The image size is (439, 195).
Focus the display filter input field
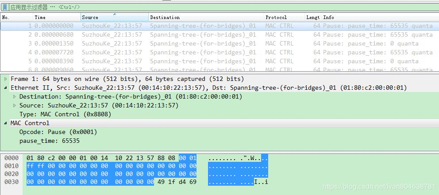coord(224,7)
